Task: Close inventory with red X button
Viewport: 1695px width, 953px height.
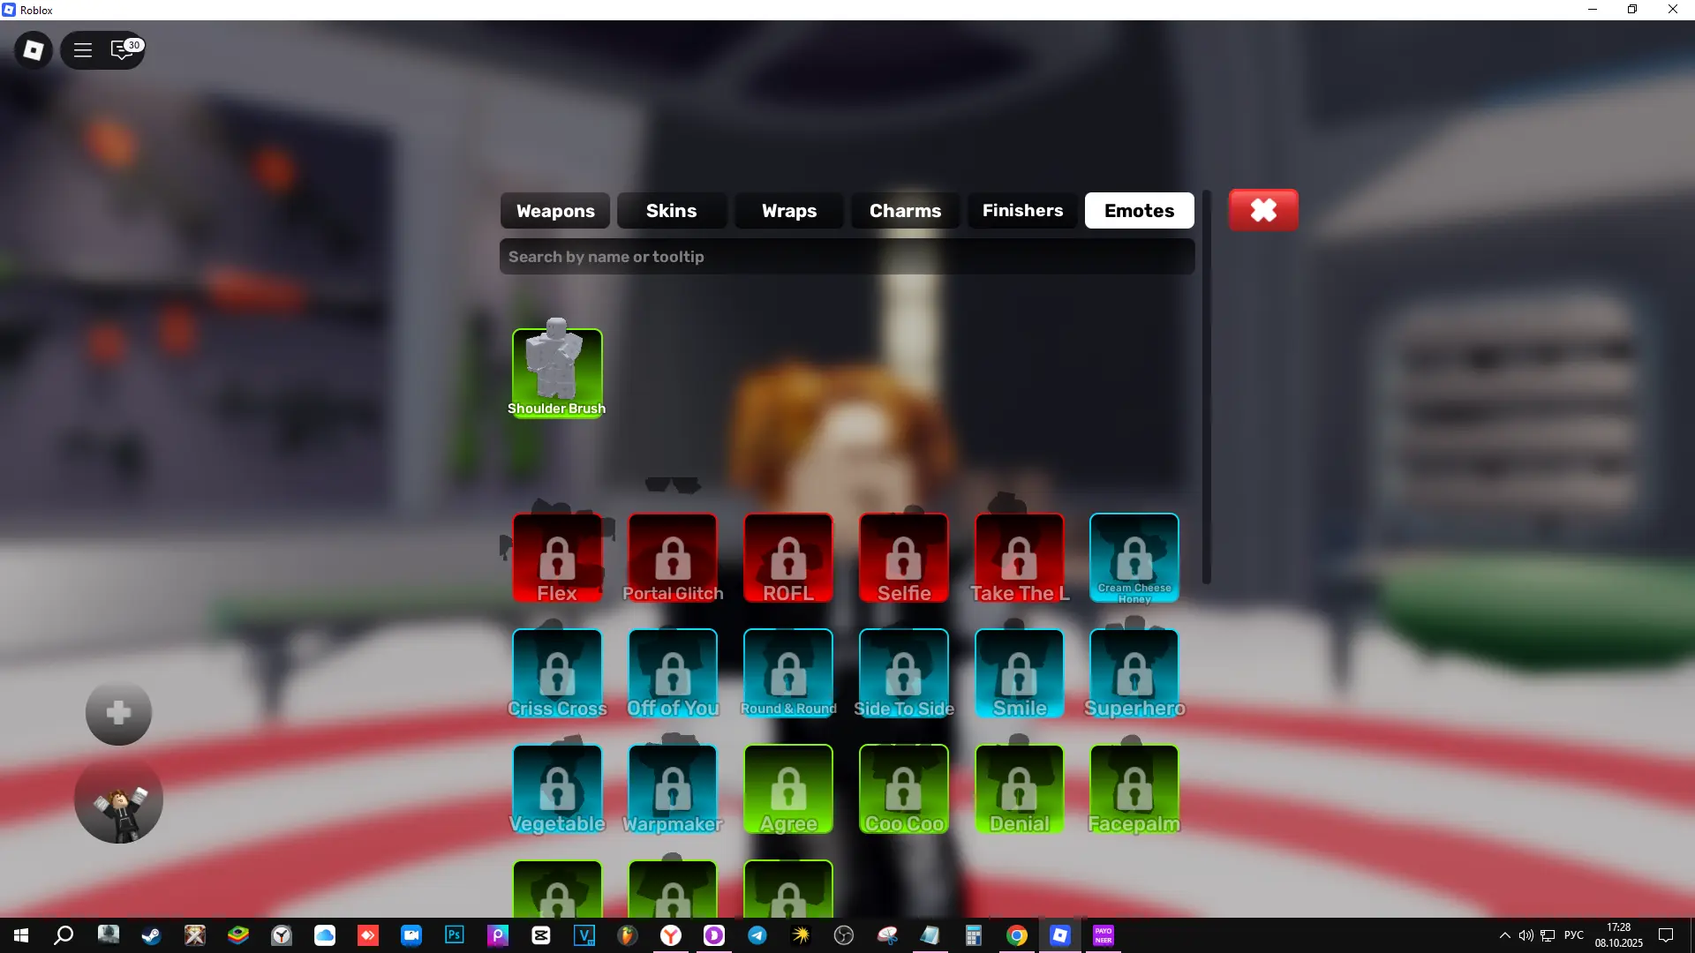Action: [1263, 210]
